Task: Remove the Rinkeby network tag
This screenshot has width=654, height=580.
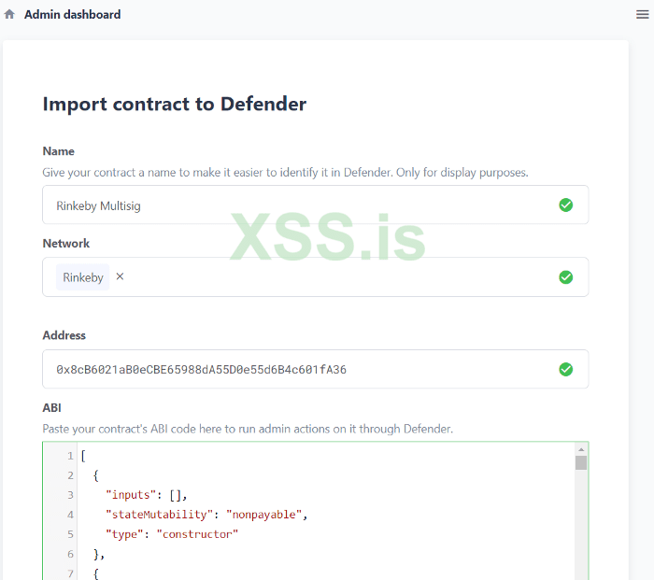Action: tap(120, 276)
